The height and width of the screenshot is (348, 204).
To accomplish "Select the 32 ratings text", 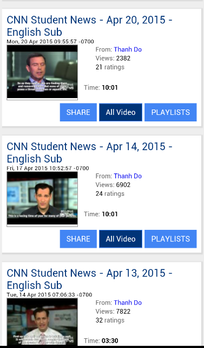I will click(x=110, y=320).
